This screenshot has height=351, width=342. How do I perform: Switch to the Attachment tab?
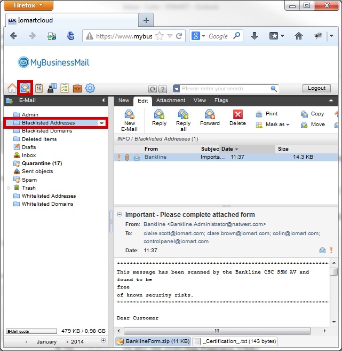tap(171, 100)
